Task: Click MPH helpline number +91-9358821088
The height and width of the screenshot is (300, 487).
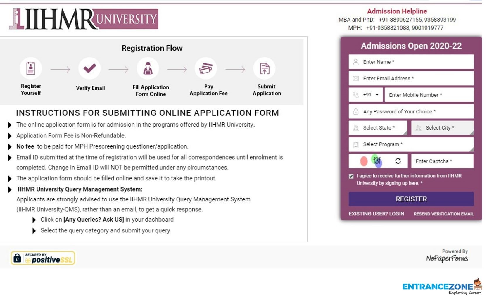Action: 388,28
